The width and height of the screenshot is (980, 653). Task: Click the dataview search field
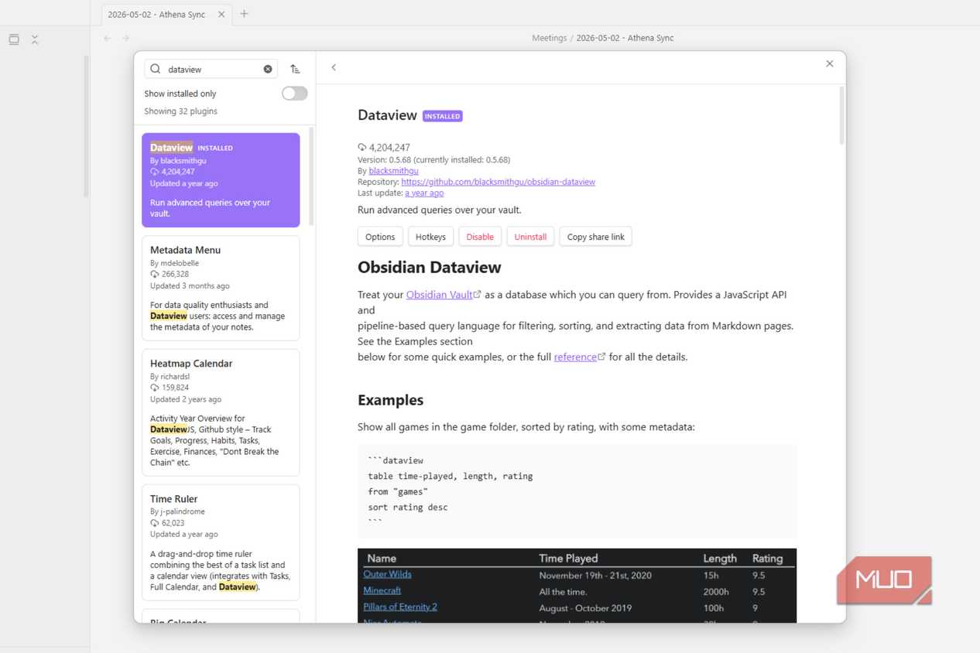point(211,69)
